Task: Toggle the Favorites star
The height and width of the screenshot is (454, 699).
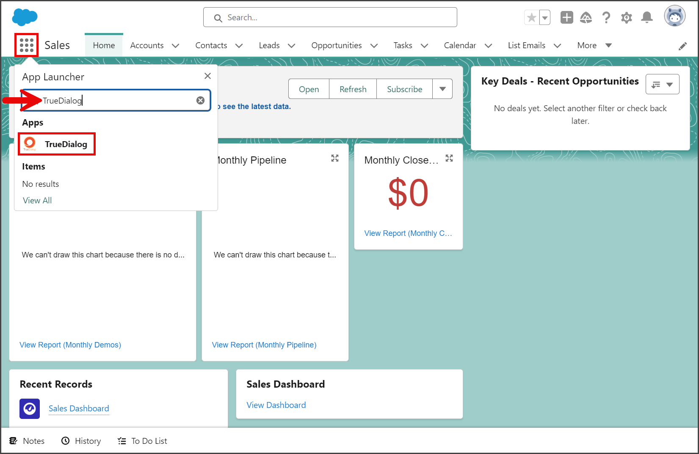Action: [532, 17]
